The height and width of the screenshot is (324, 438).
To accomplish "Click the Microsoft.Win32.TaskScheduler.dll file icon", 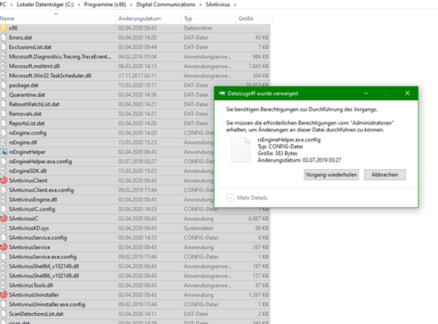I will (4, 76).
